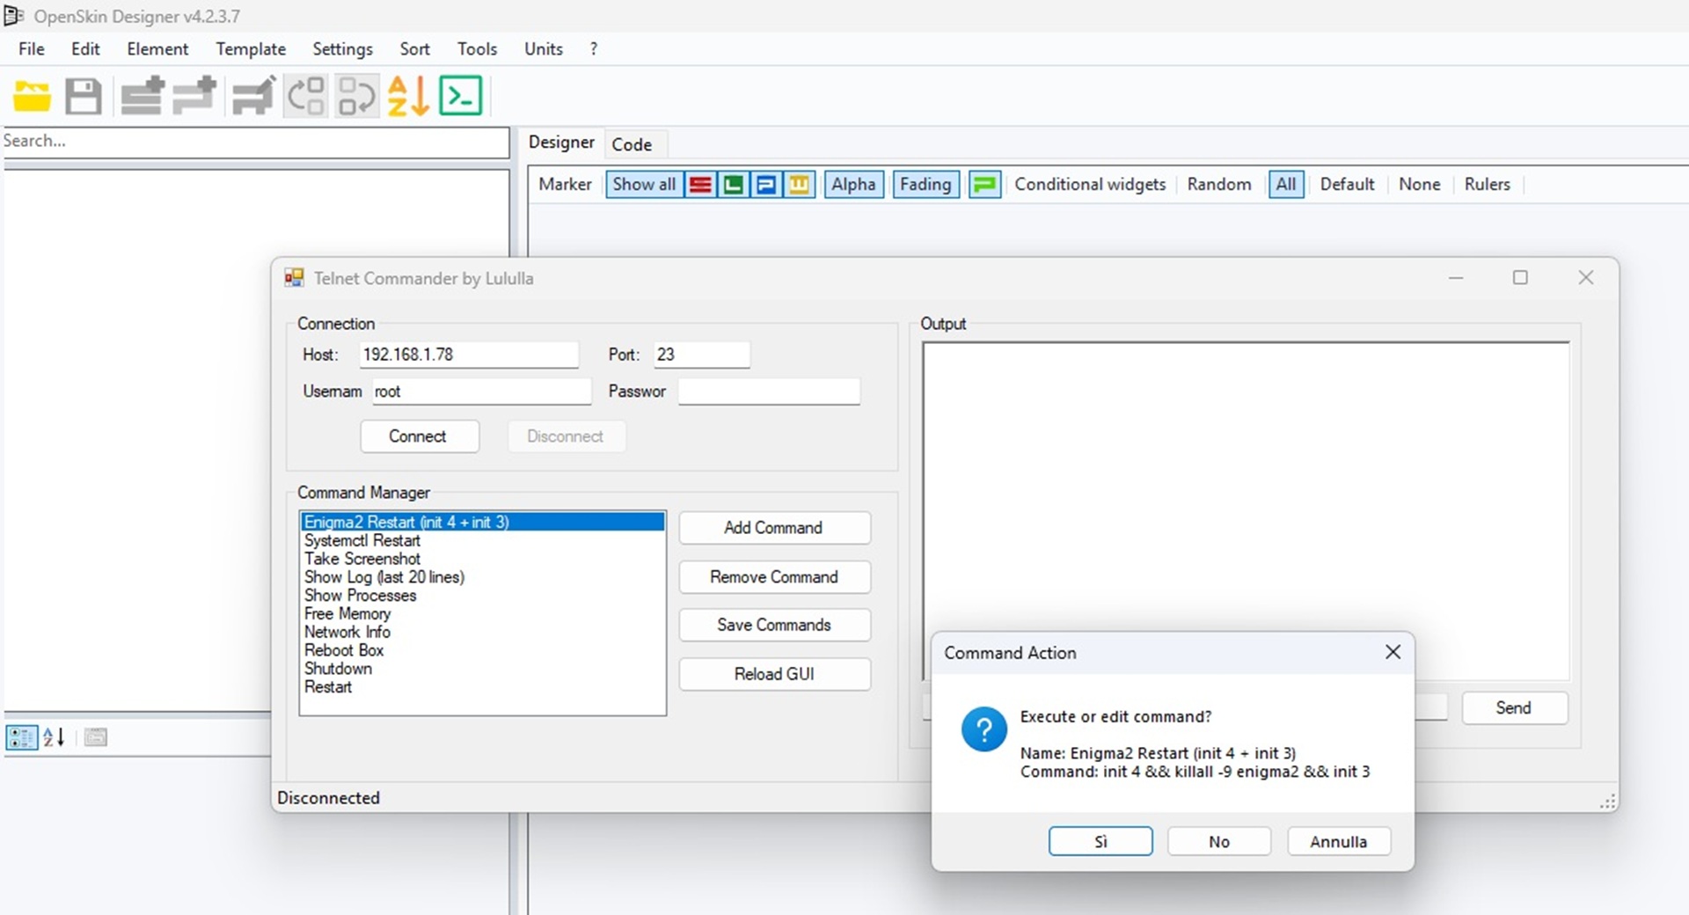This screenshot has width=1689, height=915.
Task: Select the Default conditional widgets option
Action: 1347,185
